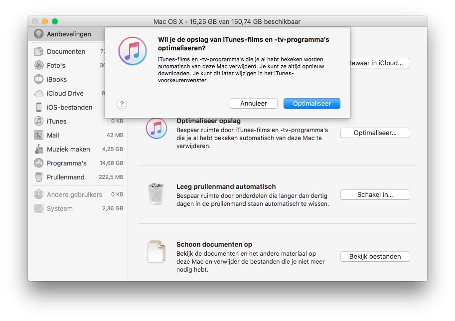This screenshot has width=455, height=321.
Task: Click the Optimaliseer opslag heading
Action: [209, 121]
